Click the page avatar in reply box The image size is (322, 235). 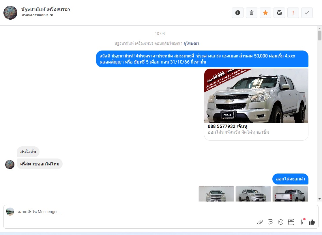(x=10, y=212)
